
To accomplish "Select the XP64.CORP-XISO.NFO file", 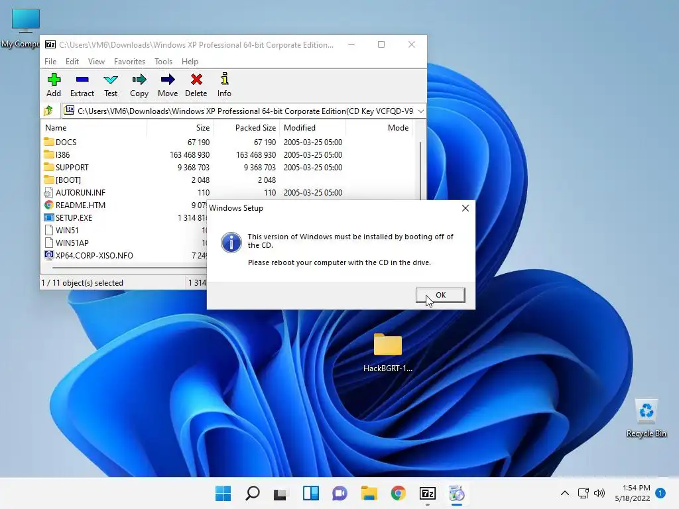I will pyautogui.click(x=88, y=255).
